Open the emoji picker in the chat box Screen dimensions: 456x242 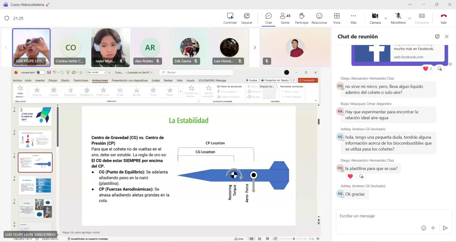pos(424,228)
